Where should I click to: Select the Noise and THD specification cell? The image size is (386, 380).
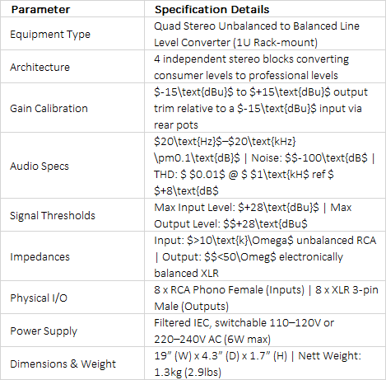click(x=265, y=166)
